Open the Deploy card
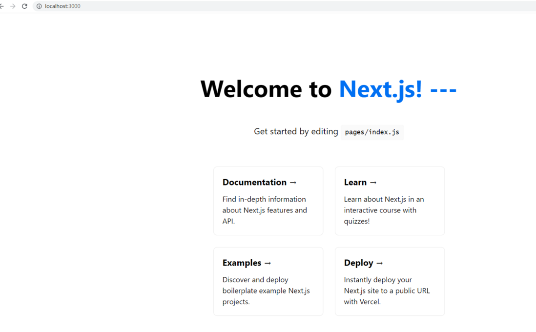Viewport: 536px width, 332px height. (390, 281)
